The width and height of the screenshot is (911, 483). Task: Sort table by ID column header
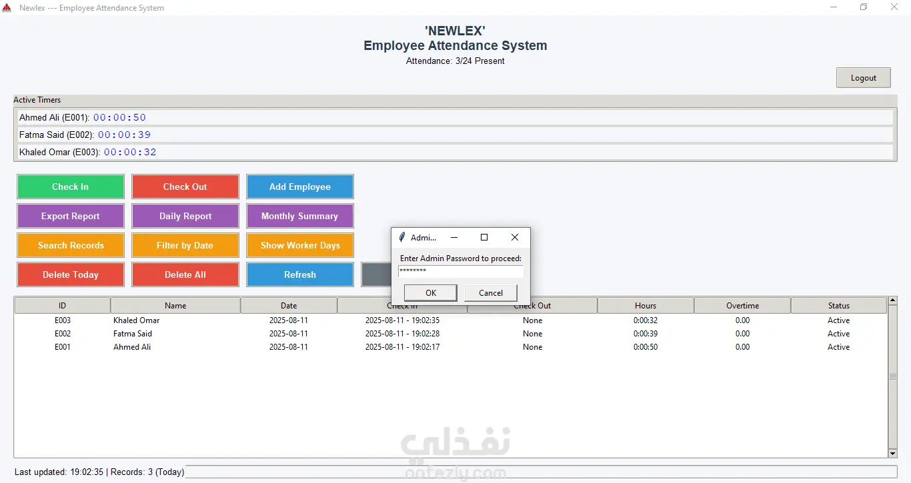coord(62,306)
